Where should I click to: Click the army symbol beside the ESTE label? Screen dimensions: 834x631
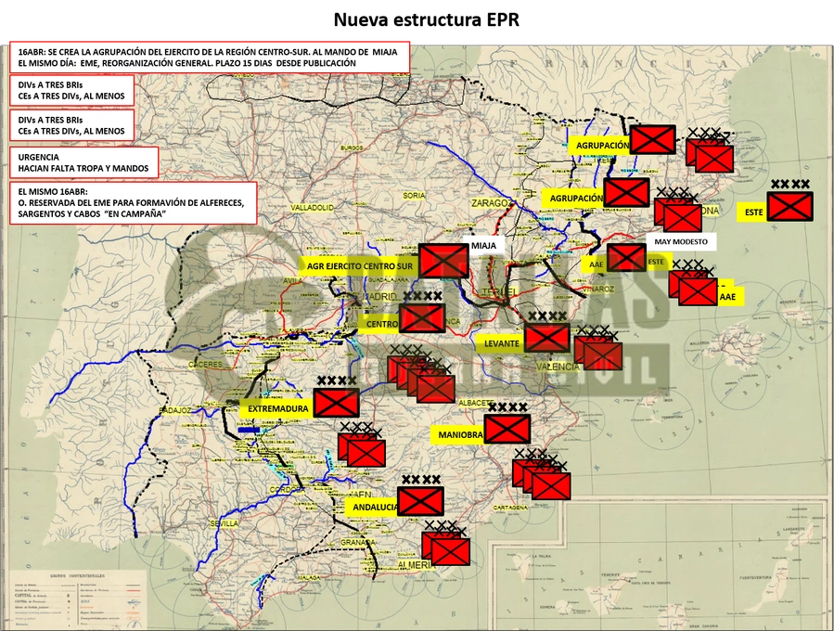click(790, 206)
